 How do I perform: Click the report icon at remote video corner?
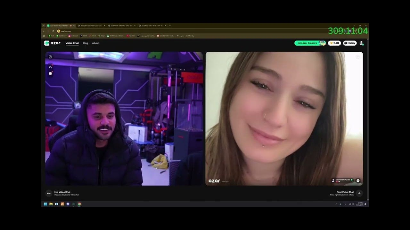(358, 57)
